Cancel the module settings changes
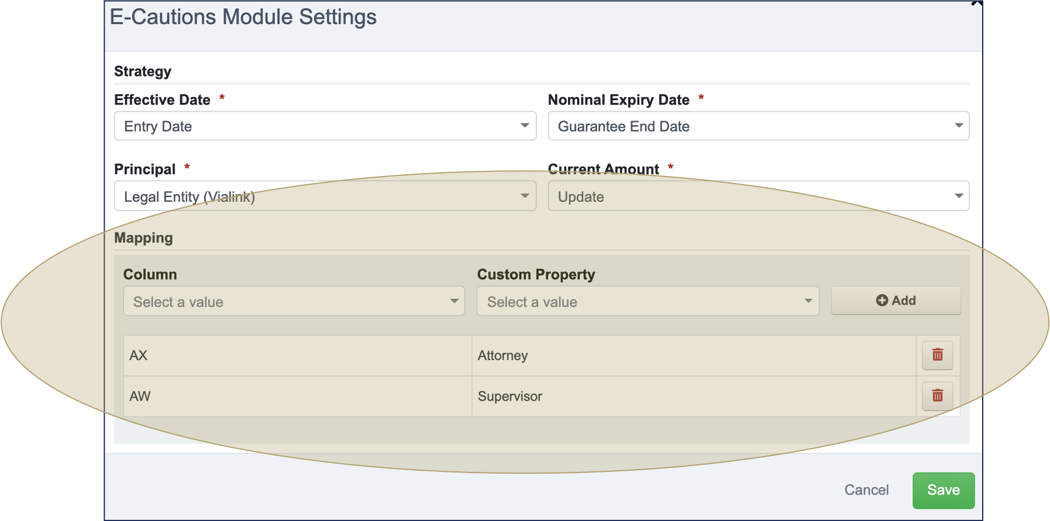This screenshot has height=521, width=1050. 866,490
